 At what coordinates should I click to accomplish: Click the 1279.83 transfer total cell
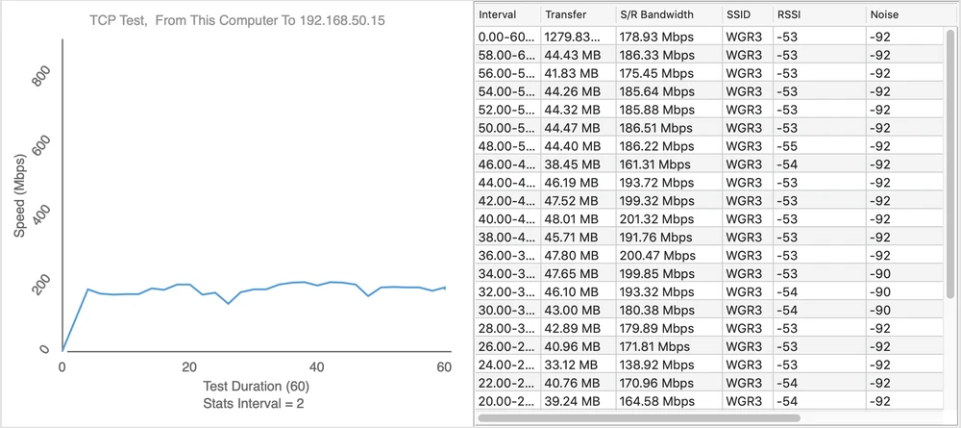click(x=575, y=37)
